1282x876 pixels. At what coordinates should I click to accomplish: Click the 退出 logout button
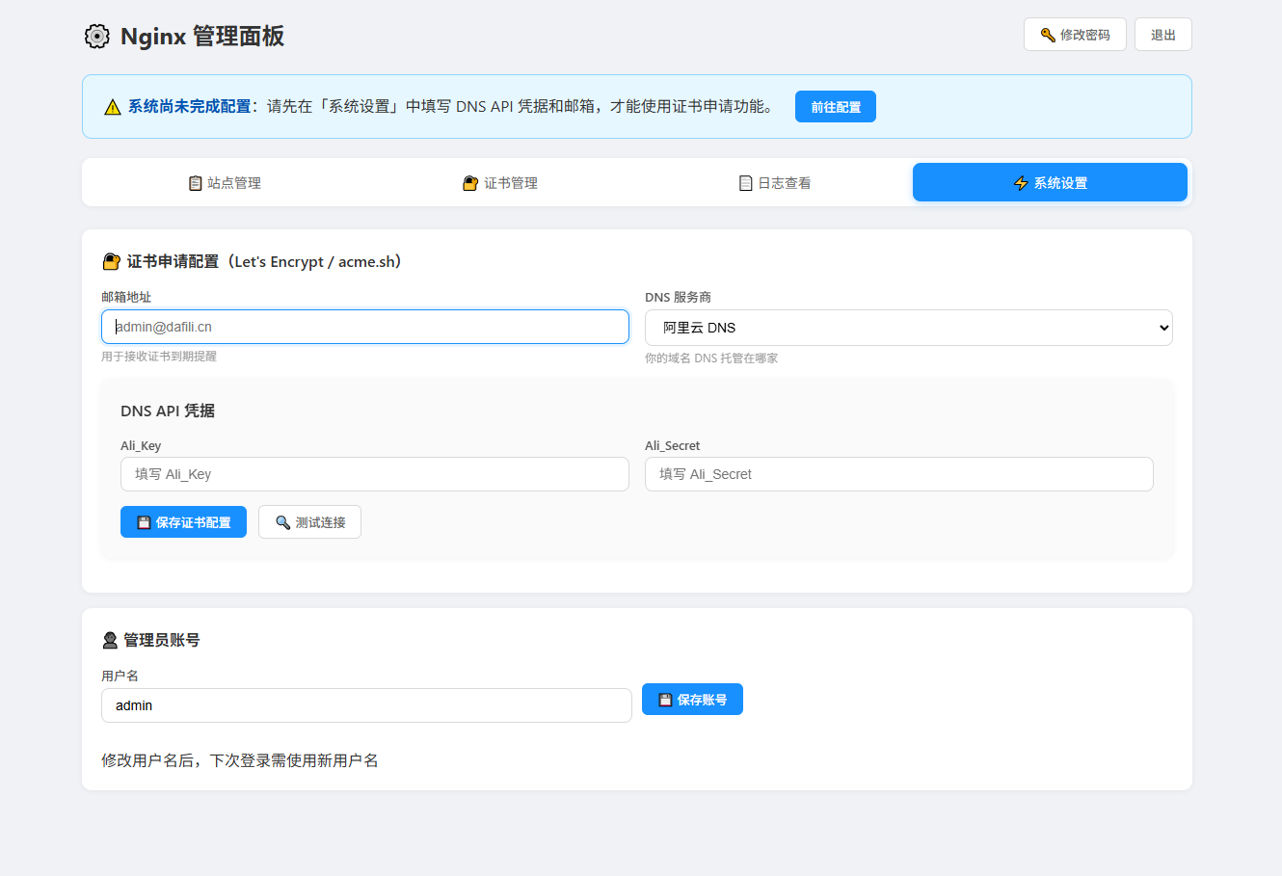(1163, 35)
